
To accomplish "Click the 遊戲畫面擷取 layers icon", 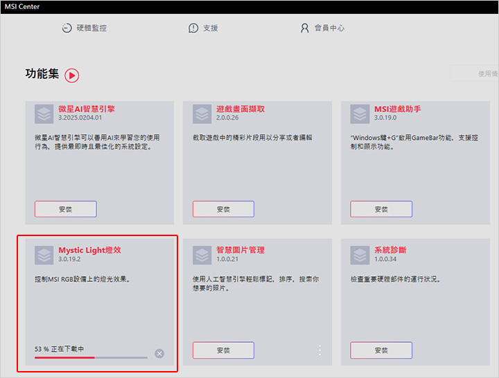I will coord(202,114).
